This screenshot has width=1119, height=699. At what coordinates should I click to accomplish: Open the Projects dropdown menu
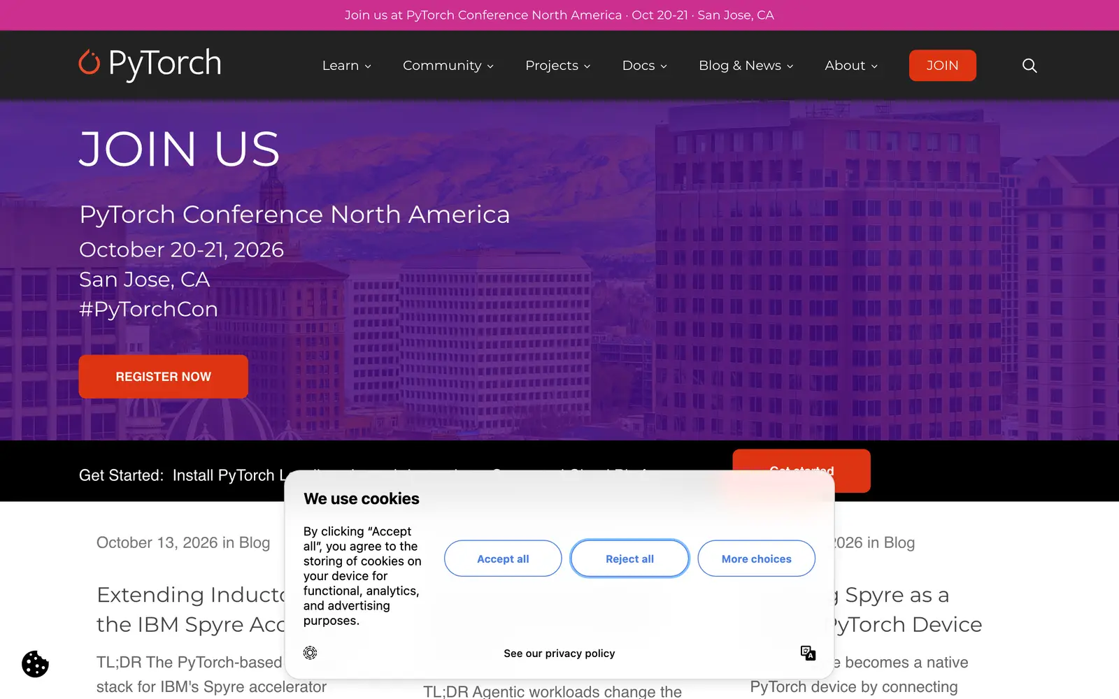click(x=558, y=66)
